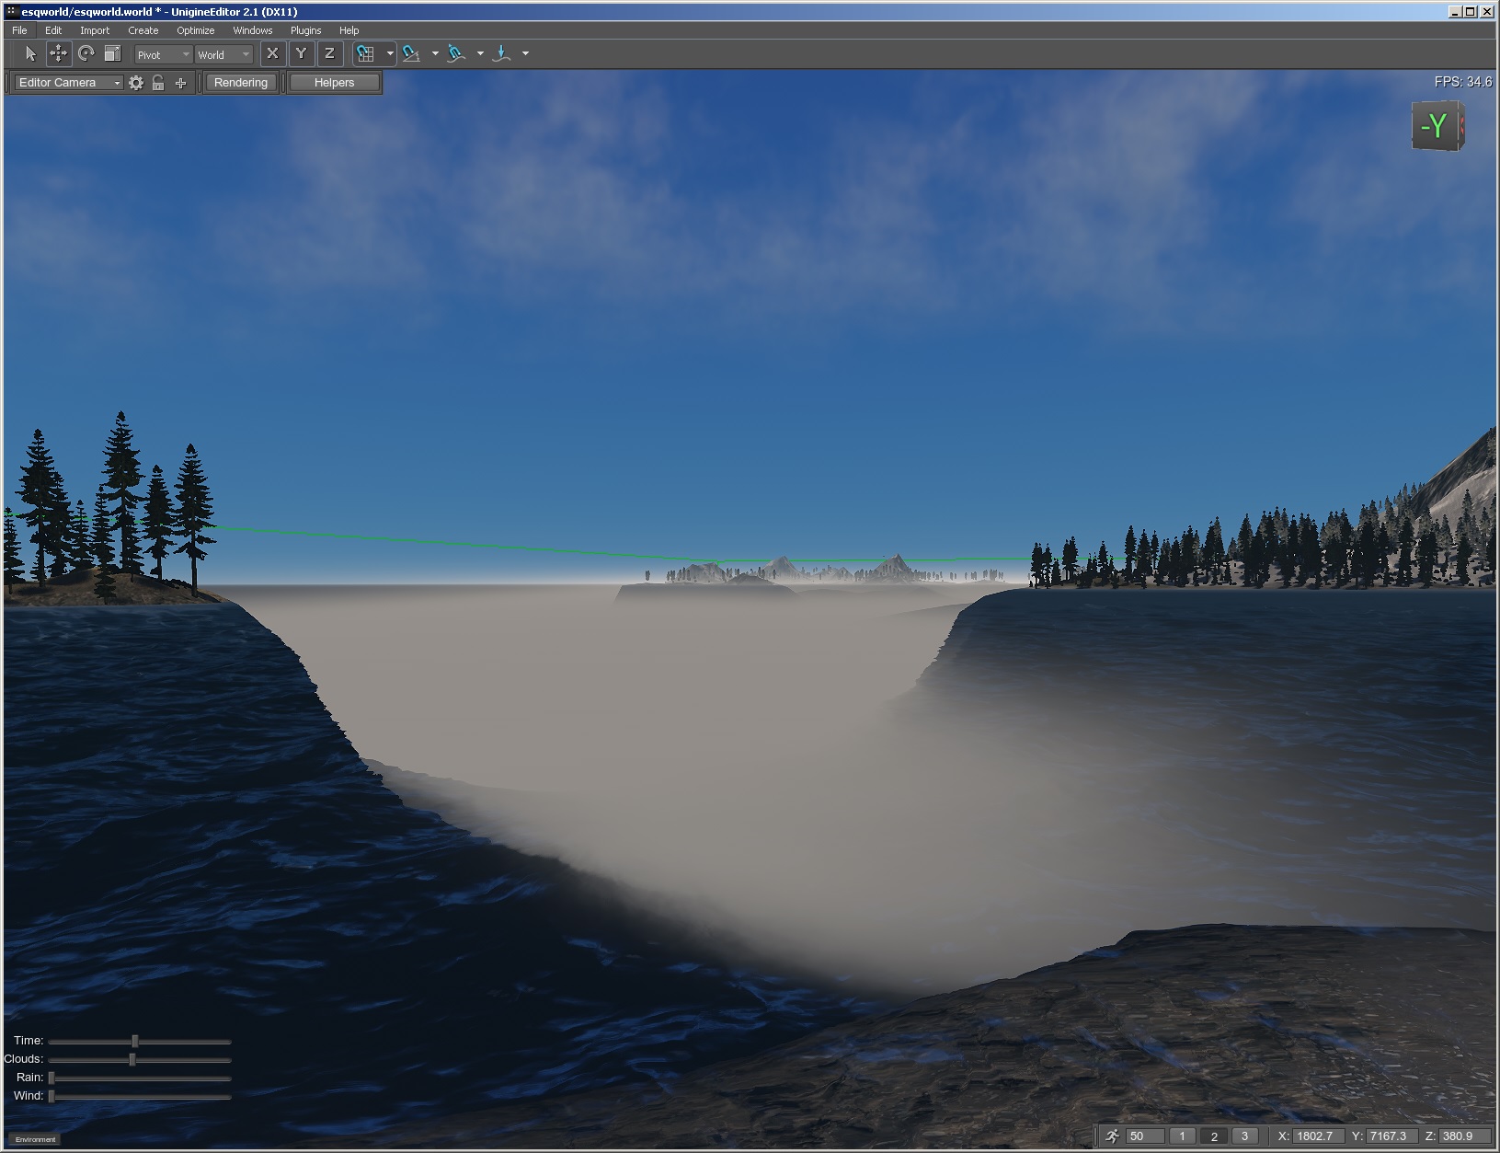Activate the move/translate manipulator tool

58,54
